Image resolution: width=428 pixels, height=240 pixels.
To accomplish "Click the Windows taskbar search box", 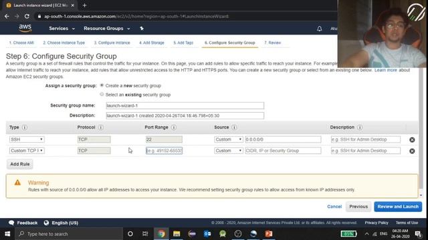I will [x=69, y=234].
